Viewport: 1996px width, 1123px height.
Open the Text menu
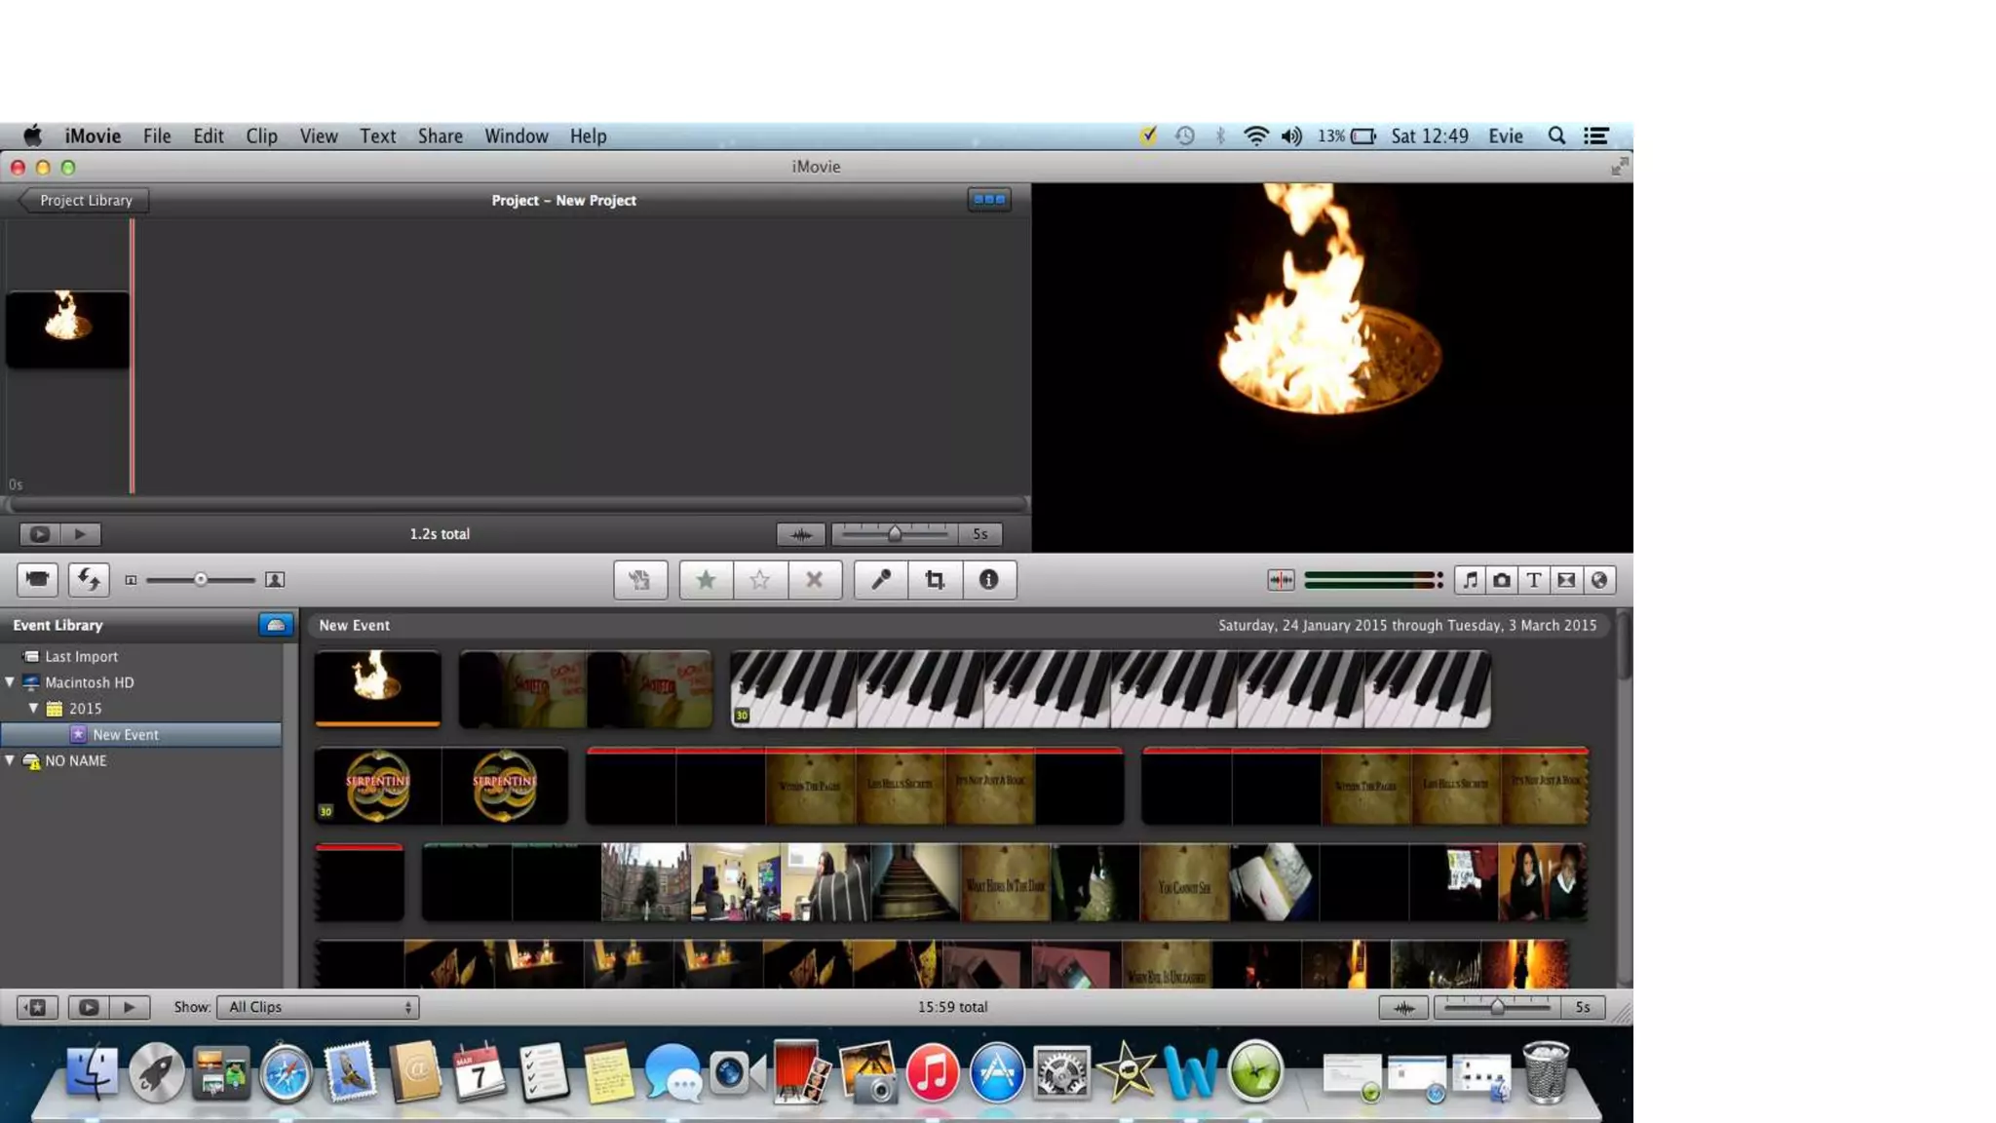point(378,136)
